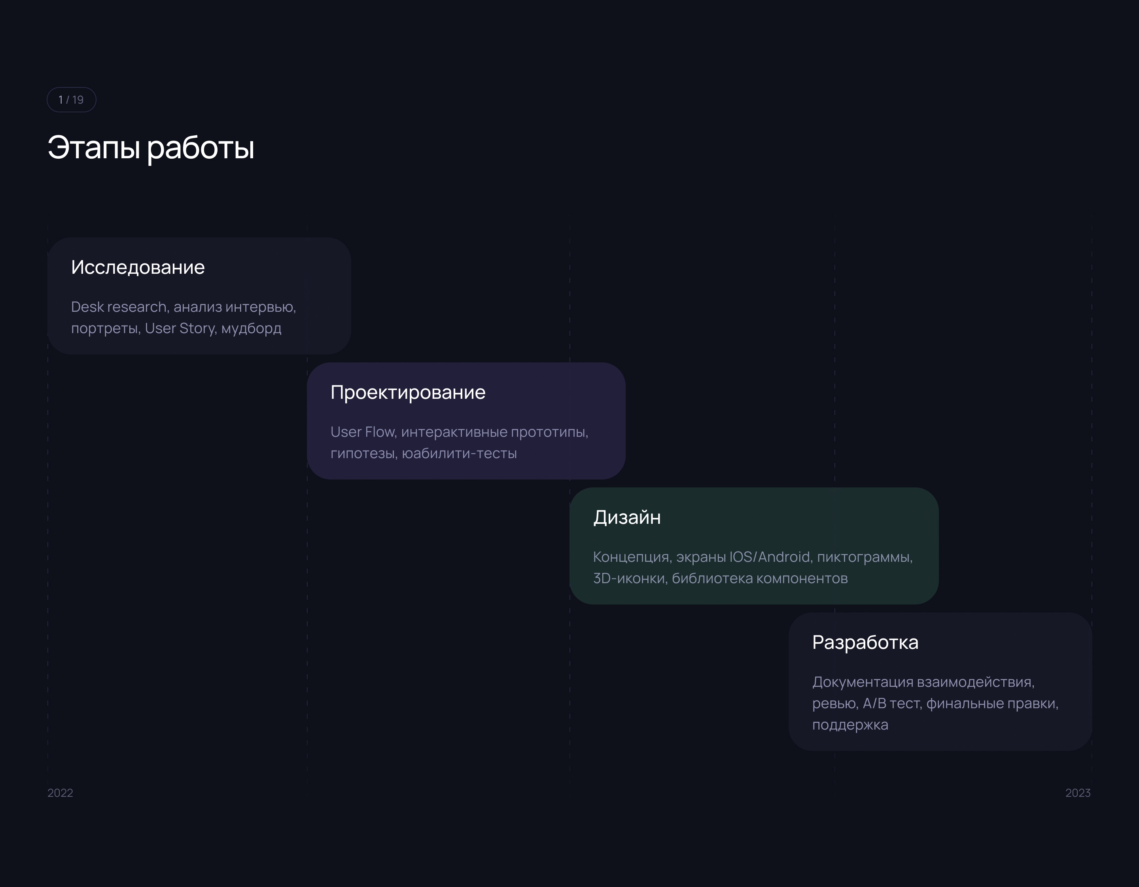Viewport: 1139px width, 887px height.
Task: Click the 2023 timeline label
Action: pos(1077,793)
